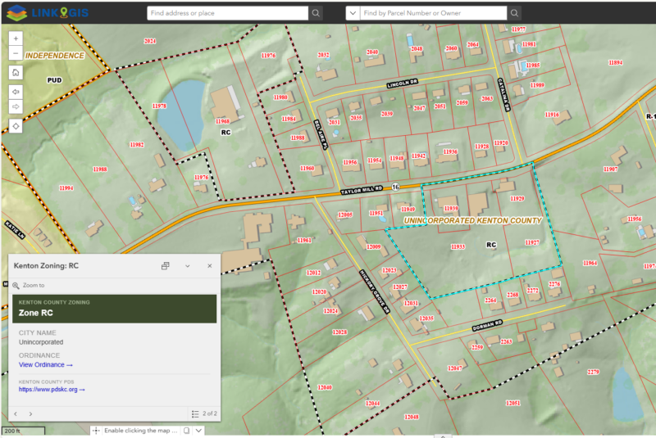Search using the address magnifier button
656x438 pixels.
coord(316,13)
